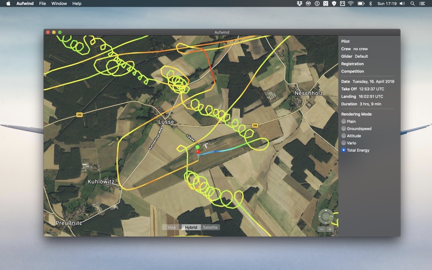The height and width of the screenshot is (270, 432).
Task: Open the Window menu
Action: coord(59,4)
